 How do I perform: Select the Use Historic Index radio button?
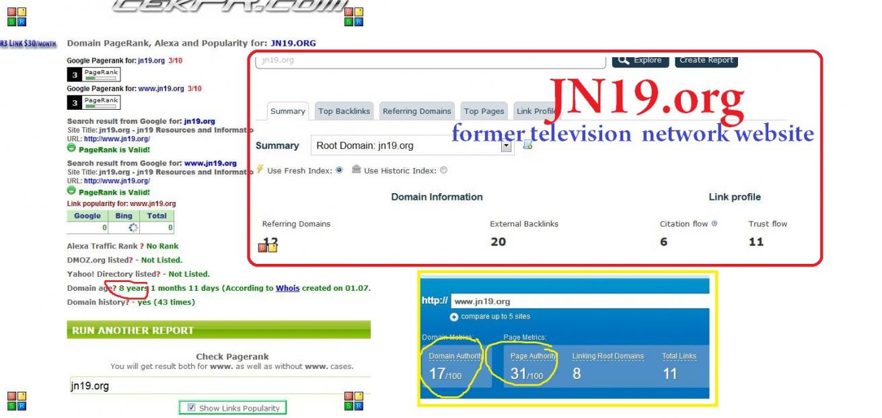[x=443, y=170]
